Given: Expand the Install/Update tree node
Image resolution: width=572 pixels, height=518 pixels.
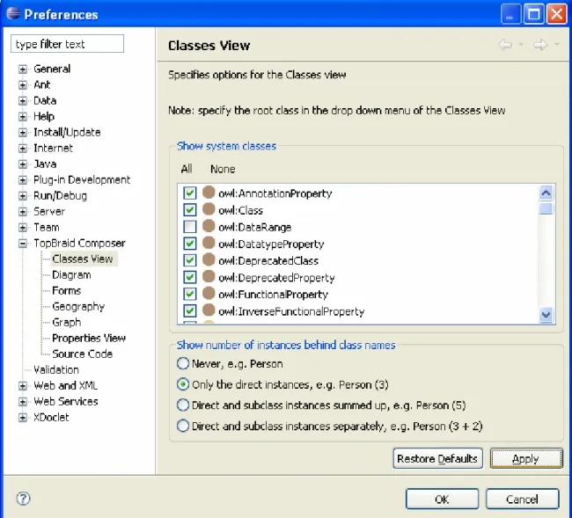Looking at the screenshot, I should click(x=23, y=132).
